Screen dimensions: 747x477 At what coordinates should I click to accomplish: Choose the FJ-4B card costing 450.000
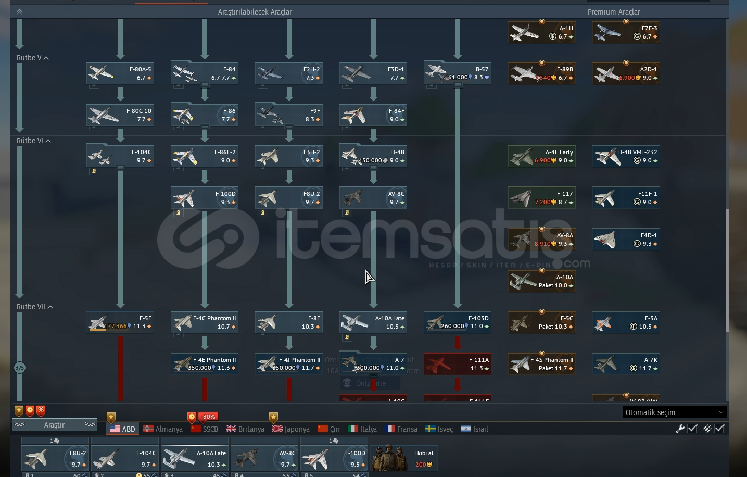coord(373,156)
